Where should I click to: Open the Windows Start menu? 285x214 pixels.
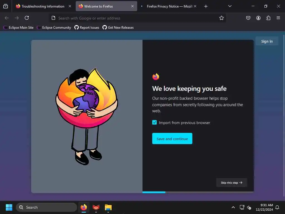[9, 207]
